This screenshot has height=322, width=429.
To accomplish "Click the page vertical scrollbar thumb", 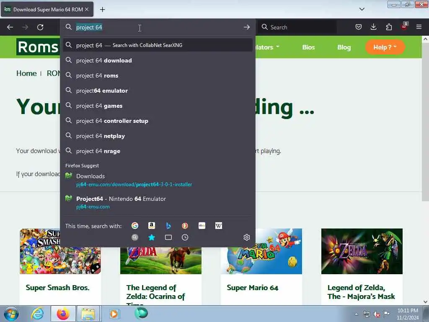I will coord(425,122).
